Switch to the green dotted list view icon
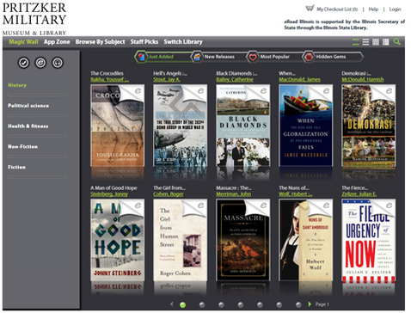 pos(355,42)
